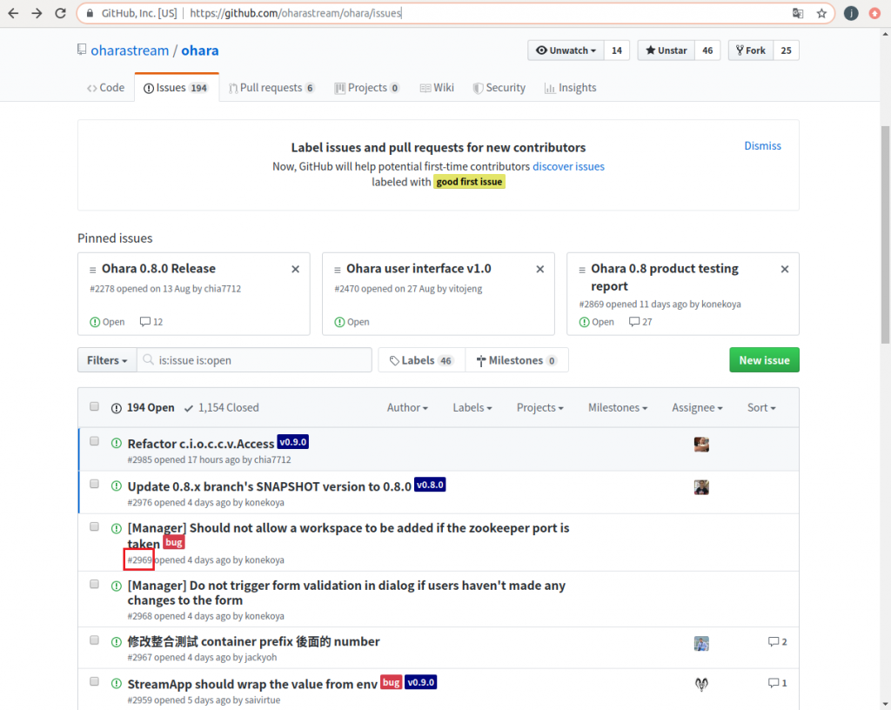The height and width of the screenshot is (710, 891).
Task: Select checkbox for container prefix number issue
Action: tap(94, 640)
